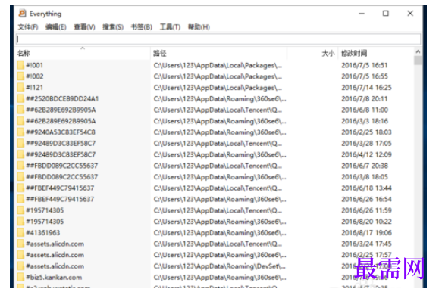
Task: Click folder icon of #195714305 dated 2016/8/20
Action: pyautogui.click(x=20, y=222)
